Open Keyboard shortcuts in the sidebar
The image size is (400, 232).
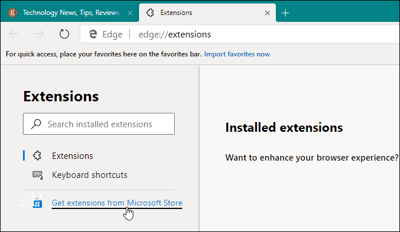[90, 175]
